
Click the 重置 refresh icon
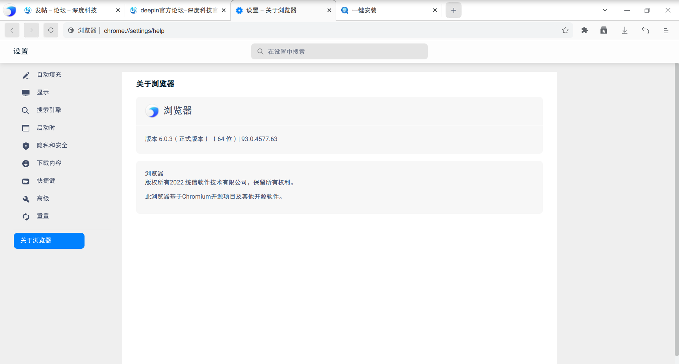click(x=26, y=217)
